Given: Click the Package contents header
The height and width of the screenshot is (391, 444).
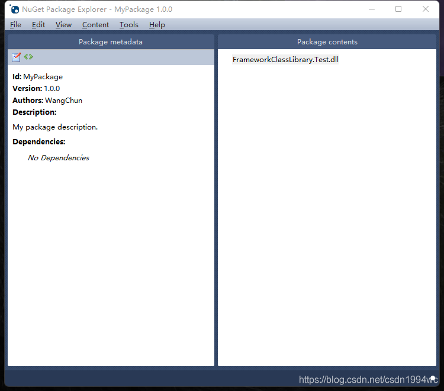Looking at the screenshot, I should coord(327,42).
